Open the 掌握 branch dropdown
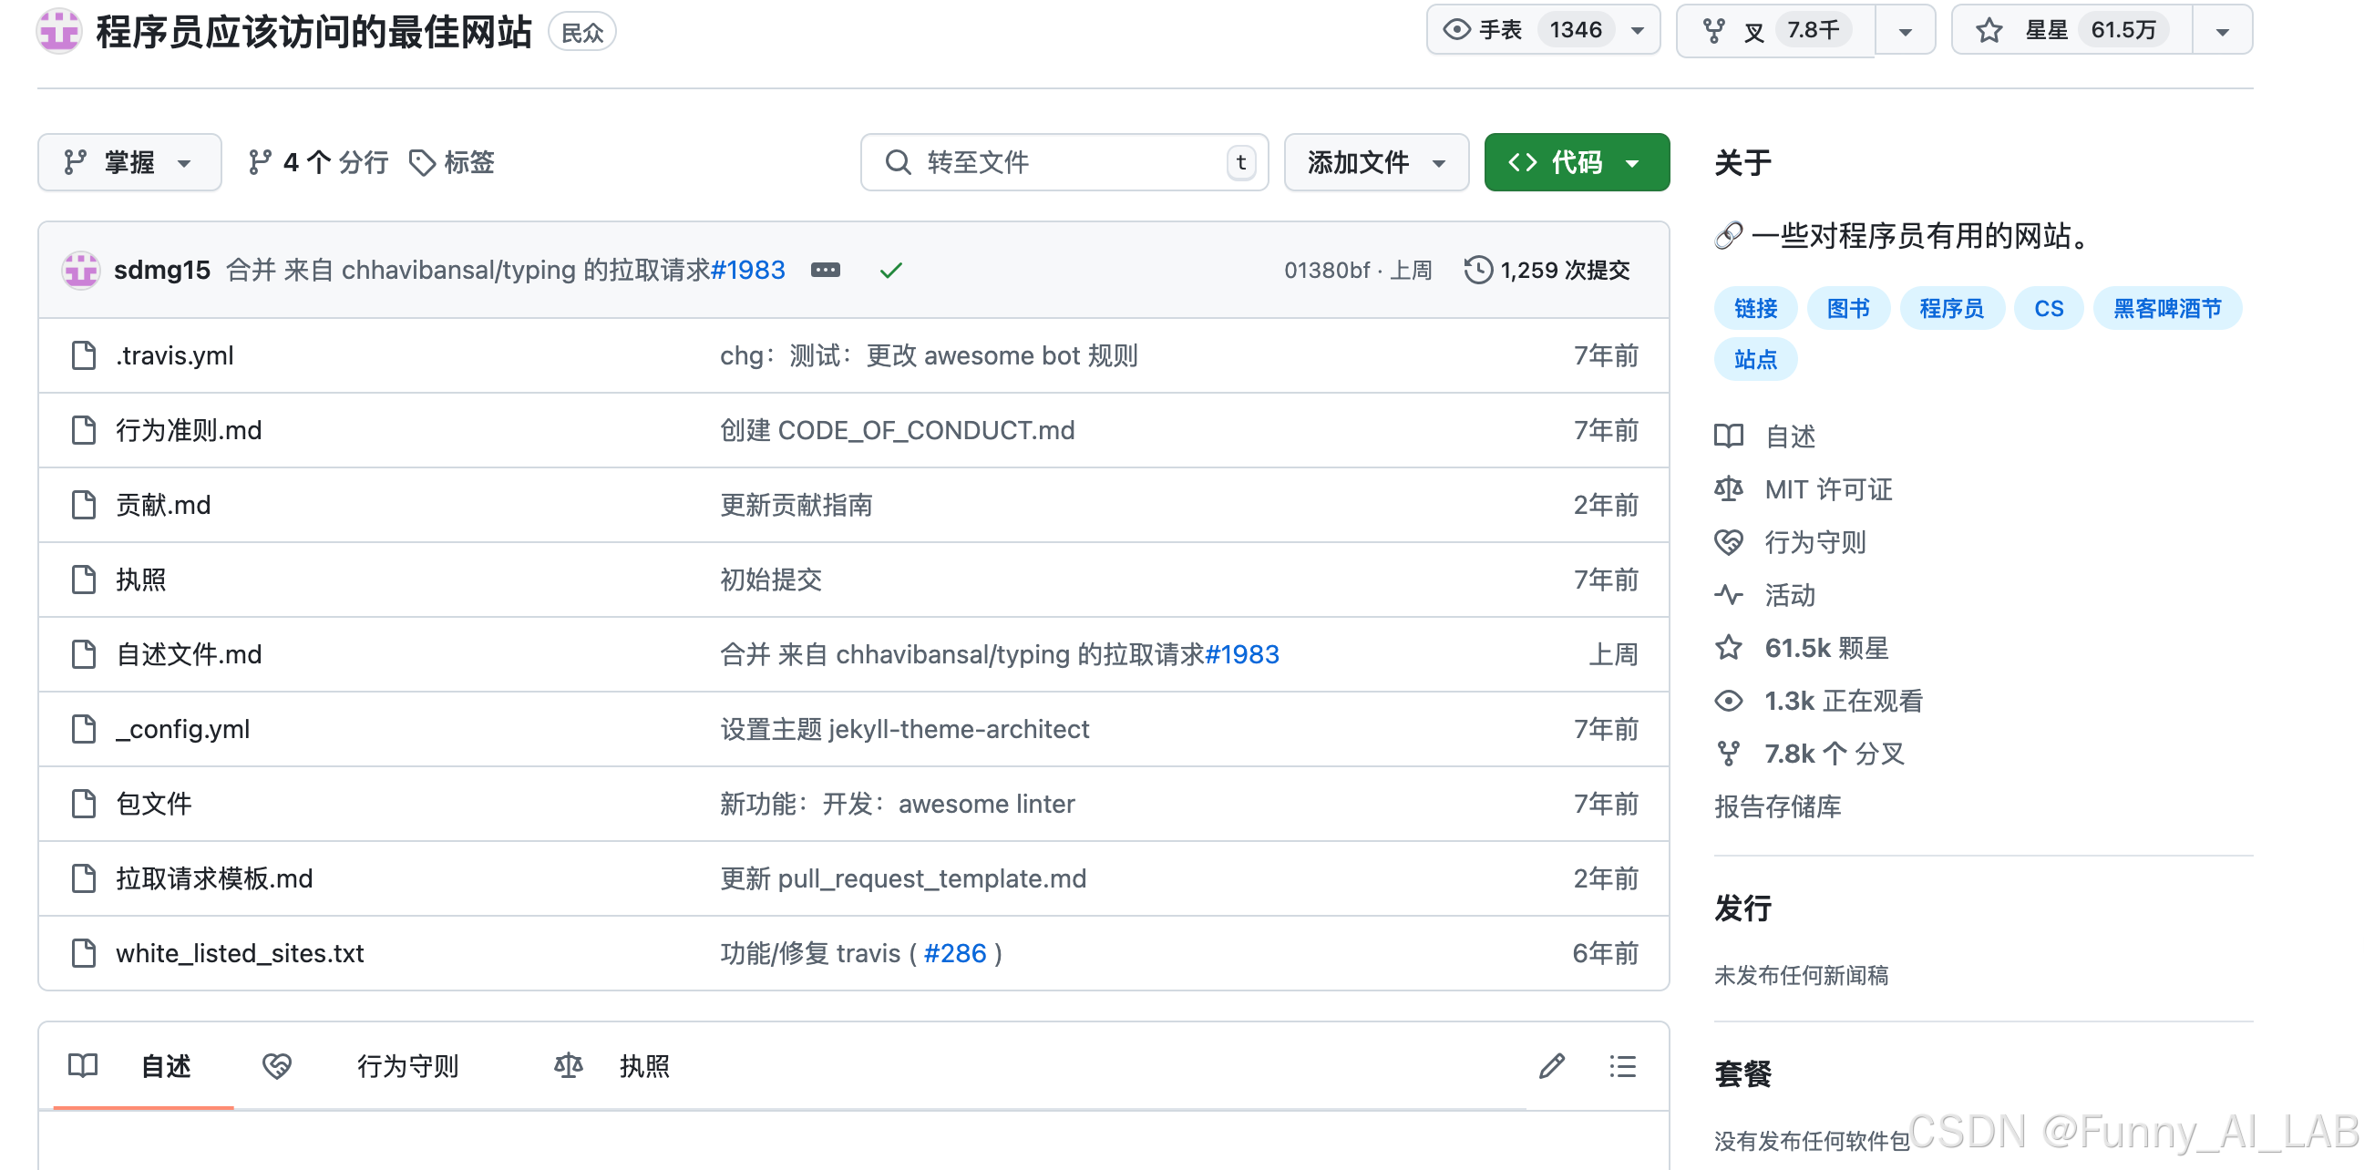2364x1170 pixels. [x=128, y=162]
